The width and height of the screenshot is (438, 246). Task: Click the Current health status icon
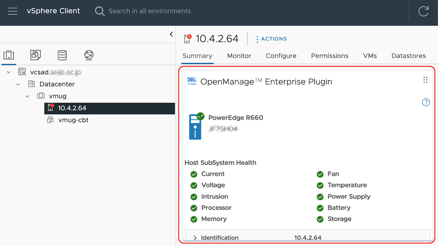pos(194,174)
